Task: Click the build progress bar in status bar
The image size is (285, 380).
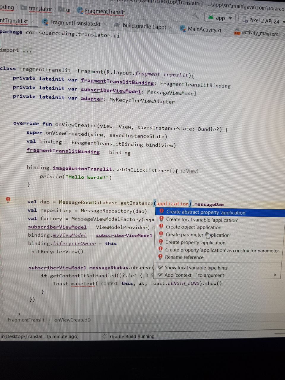Action: [280, 334]
